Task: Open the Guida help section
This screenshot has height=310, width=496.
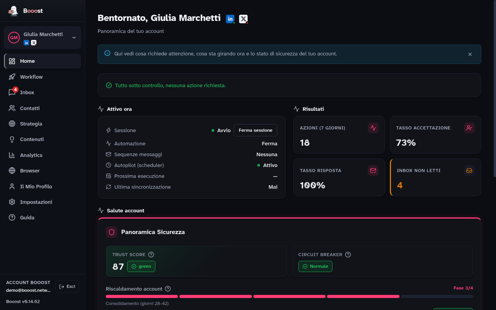Action: pos(43,217)
